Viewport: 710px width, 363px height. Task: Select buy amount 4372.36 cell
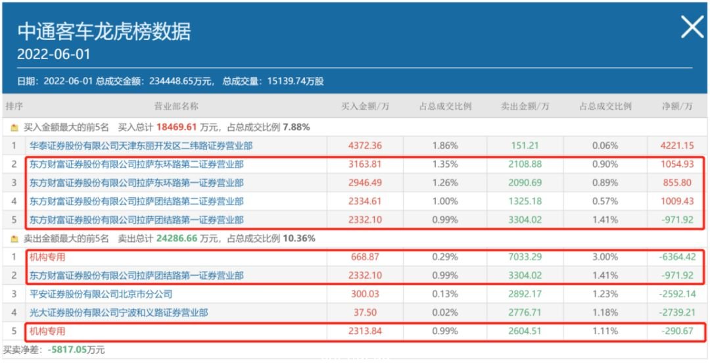(365, 146)
